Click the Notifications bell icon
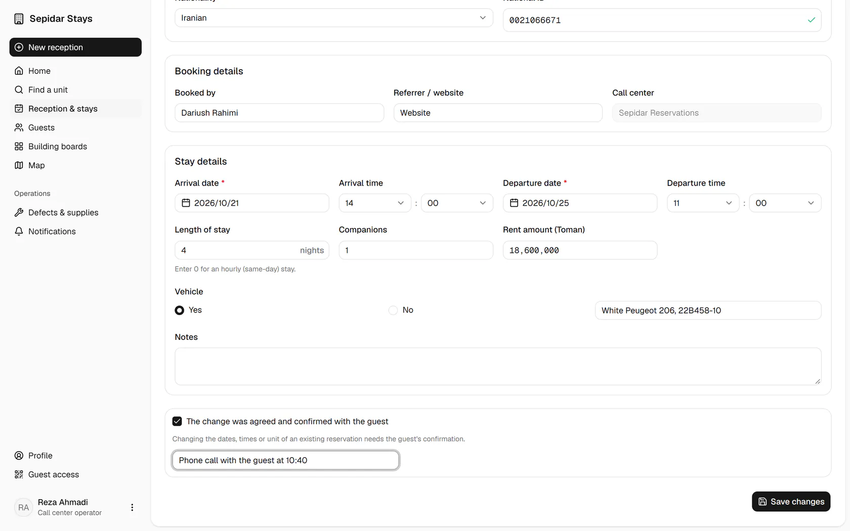Viewport: 850px width, 531px height. [19, 231]
